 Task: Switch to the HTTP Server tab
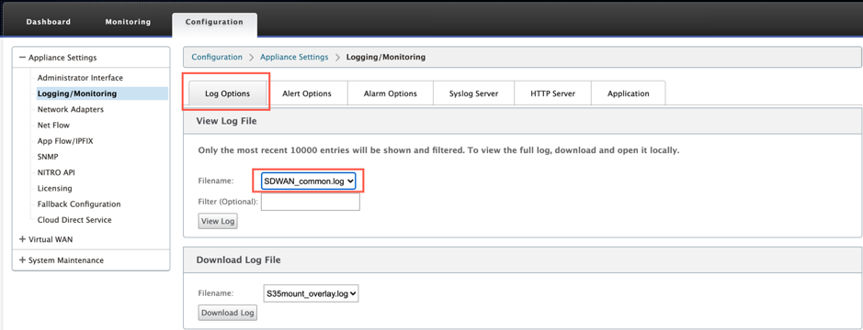click(x=552, y=93)
